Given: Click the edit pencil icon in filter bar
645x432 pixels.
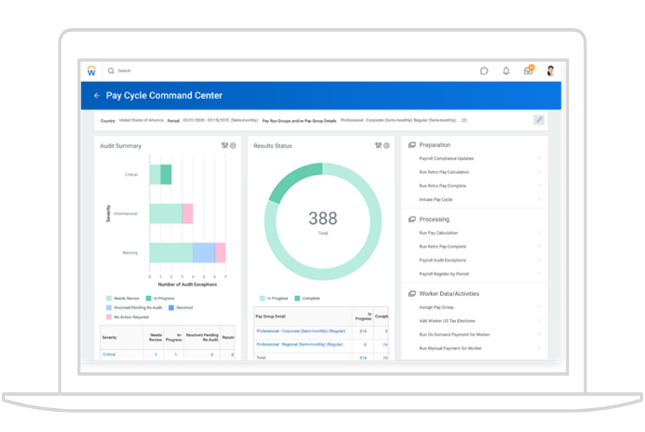Looking at the screenshot, I should point(539,120).
